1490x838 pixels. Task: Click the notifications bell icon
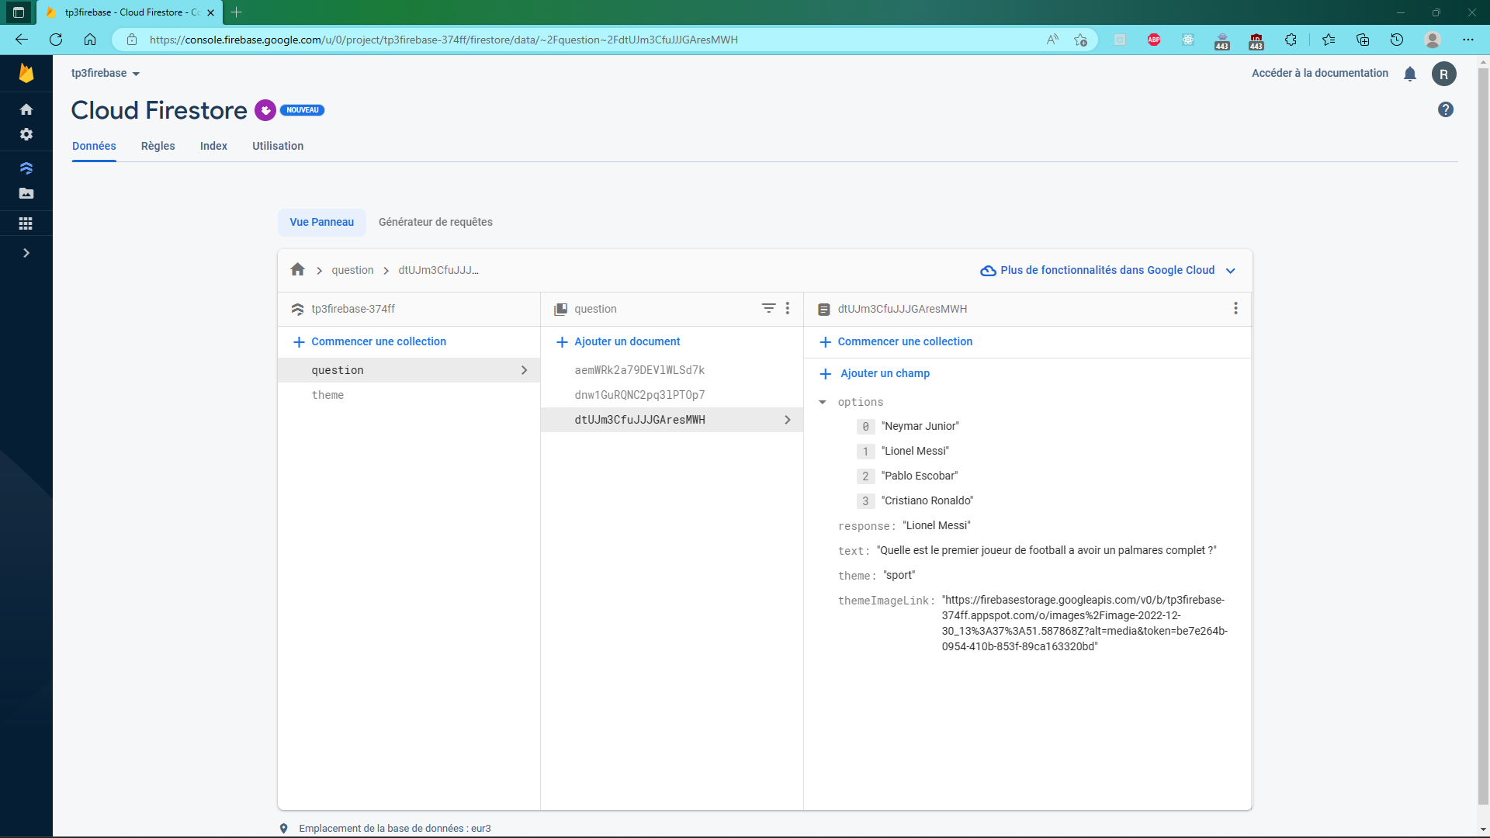pyautogui.click(x=1410, y=73)
